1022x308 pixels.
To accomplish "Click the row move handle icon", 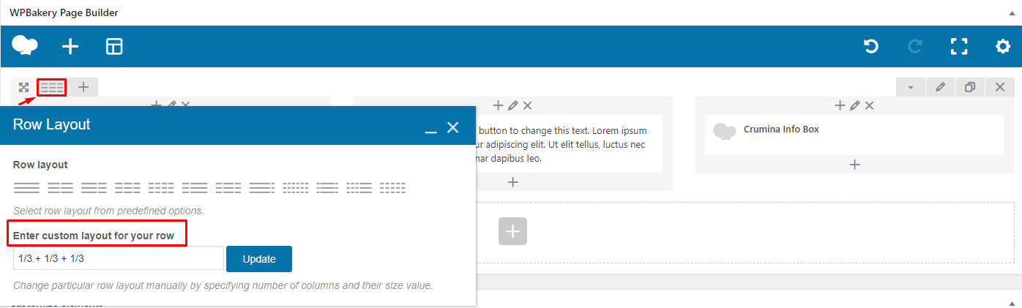I will click(23, 87).
